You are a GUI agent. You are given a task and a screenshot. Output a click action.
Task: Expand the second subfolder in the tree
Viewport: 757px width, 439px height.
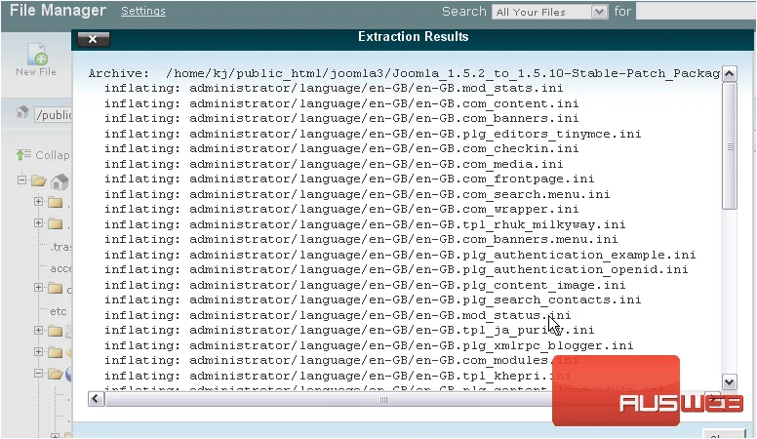tap(39, 223)
